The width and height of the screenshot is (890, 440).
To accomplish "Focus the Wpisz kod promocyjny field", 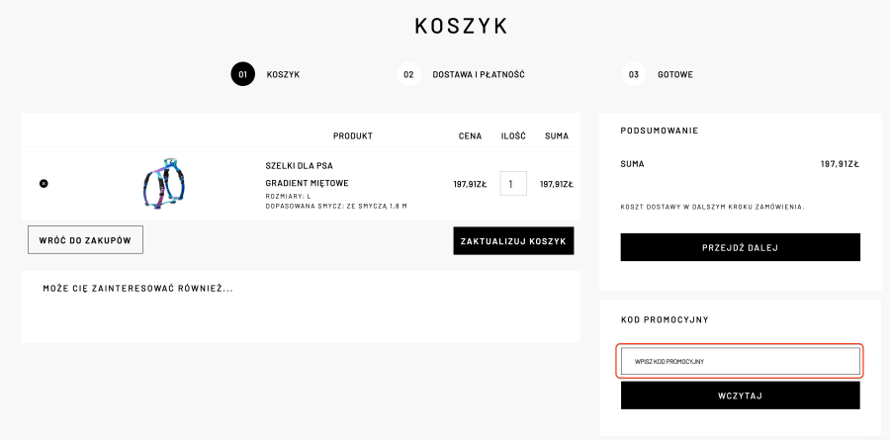I will click(740, 361).
